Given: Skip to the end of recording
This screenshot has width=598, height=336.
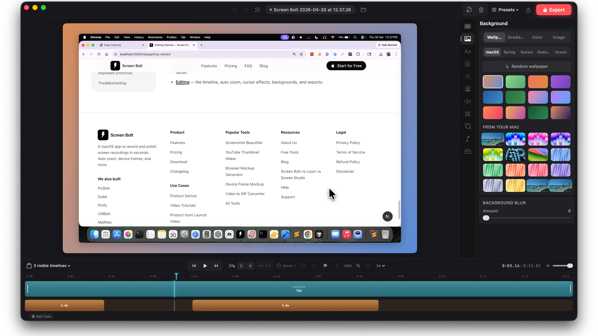Looking at the screenshot, I should click(216, 266).
